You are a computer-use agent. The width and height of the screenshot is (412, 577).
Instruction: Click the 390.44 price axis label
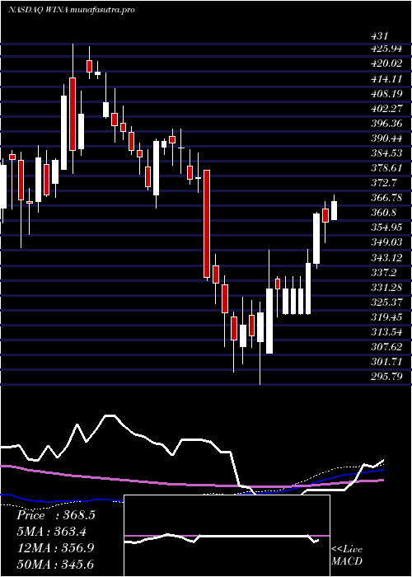(386, 138)
